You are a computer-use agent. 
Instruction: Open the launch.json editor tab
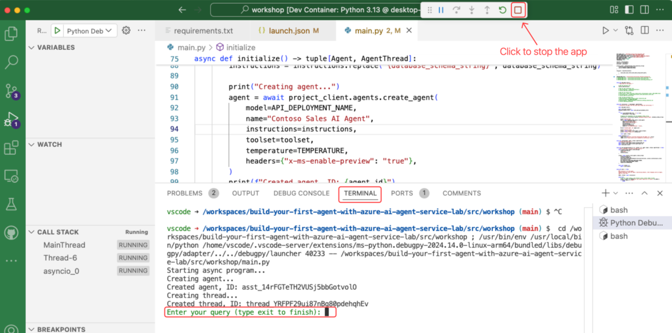click(x=289, y=31)
